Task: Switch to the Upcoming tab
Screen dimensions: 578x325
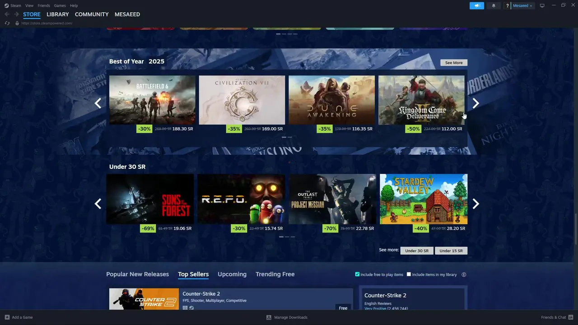Action: [x=232, y=274]
